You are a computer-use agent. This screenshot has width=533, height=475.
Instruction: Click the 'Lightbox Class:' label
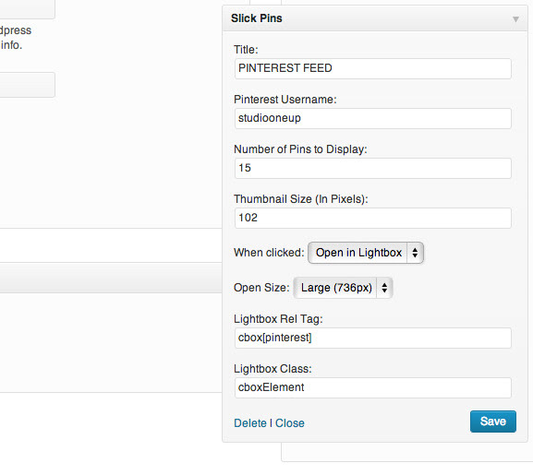pyautogui.click(x=273, y=369)
